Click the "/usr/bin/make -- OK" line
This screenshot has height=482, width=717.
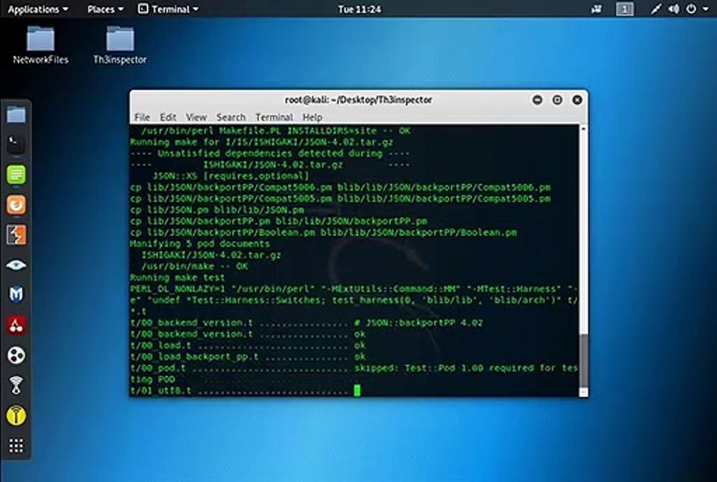[194, 266]
